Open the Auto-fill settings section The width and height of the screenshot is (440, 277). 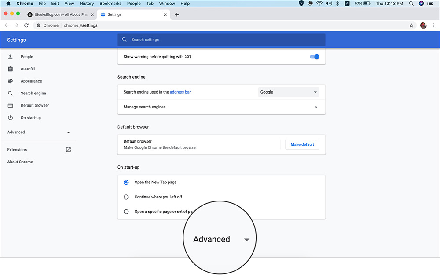click(27, 68)
